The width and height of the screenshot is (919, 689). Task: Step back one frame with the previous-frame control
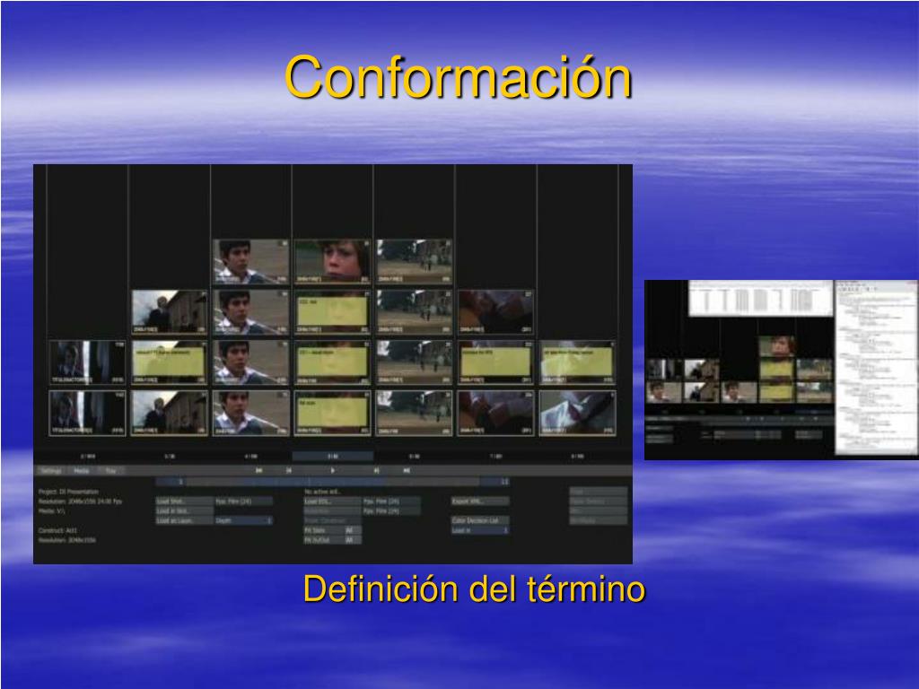tap(288, 470)
